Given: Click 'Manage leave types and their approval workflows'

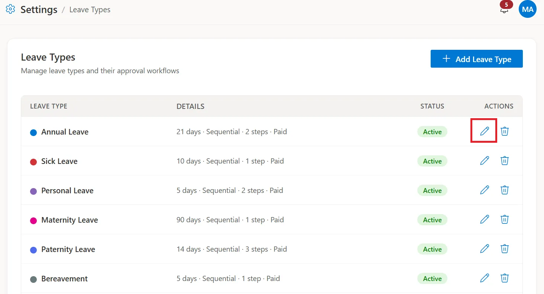Looking at the screenshot, I should coord(100,71).
